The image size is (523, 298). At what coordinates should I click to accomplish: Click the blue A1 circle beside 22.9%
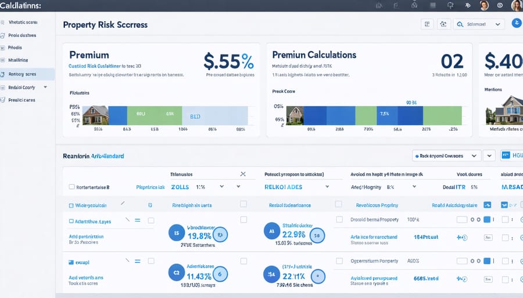point(271,231)
